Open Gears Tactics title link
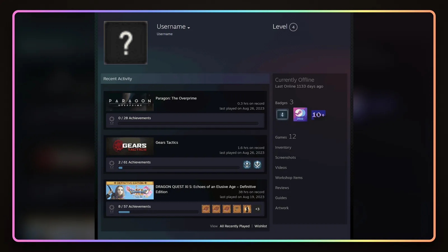 coord(167,143)
